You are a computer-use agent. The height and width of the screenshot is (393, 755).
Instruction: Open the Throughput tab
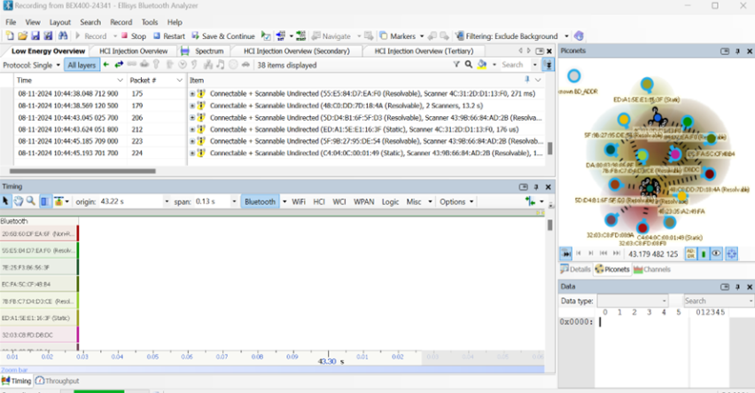tap(60, 381)
